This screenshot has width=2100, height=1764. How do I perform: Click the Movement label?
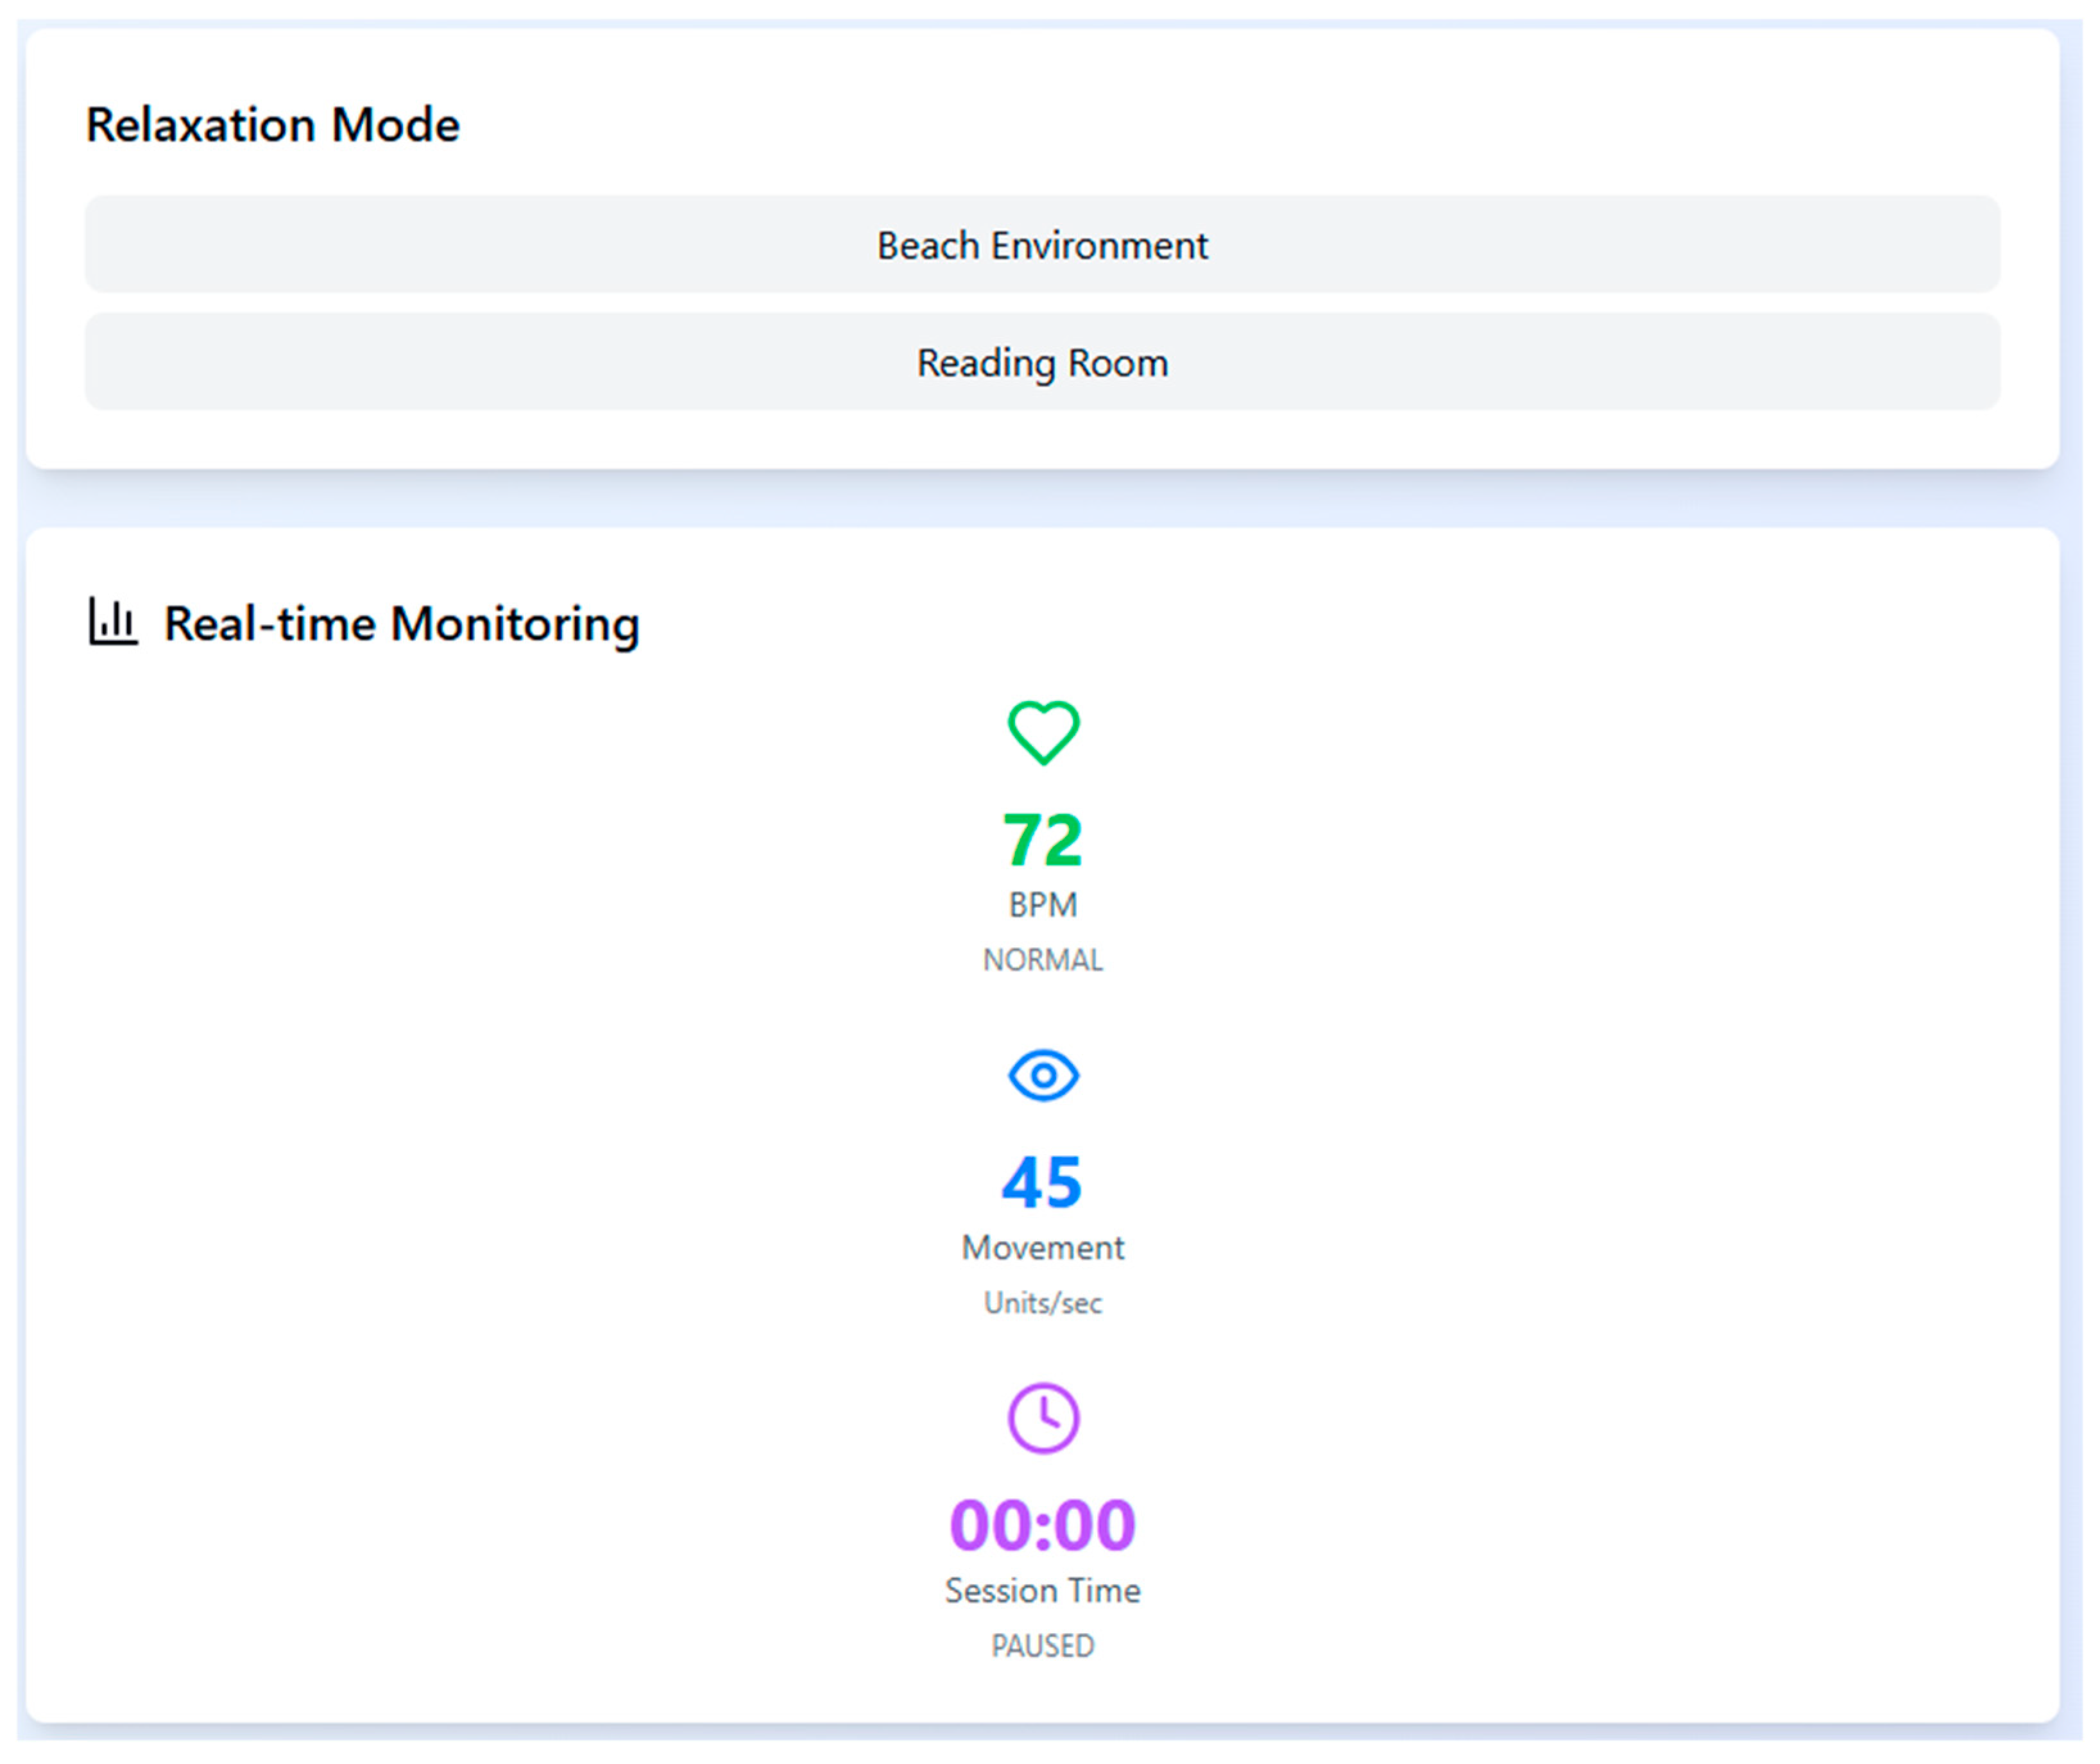coord(1042,1248)
